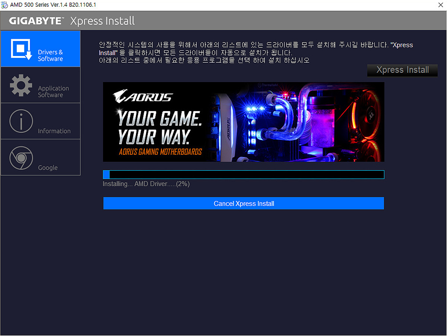Open the Information tab
The image size is (447, 336).
point(41,121)
